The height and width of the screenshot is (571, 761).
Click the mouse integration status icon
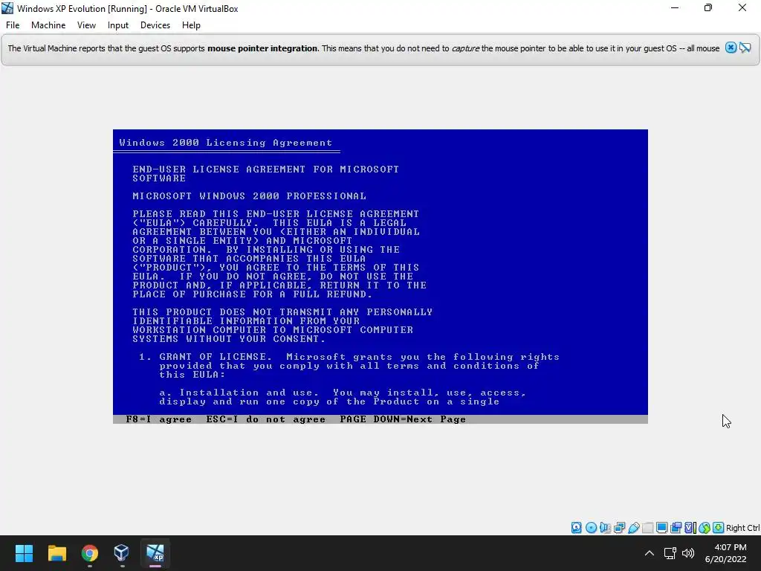[x=705, y=528]
